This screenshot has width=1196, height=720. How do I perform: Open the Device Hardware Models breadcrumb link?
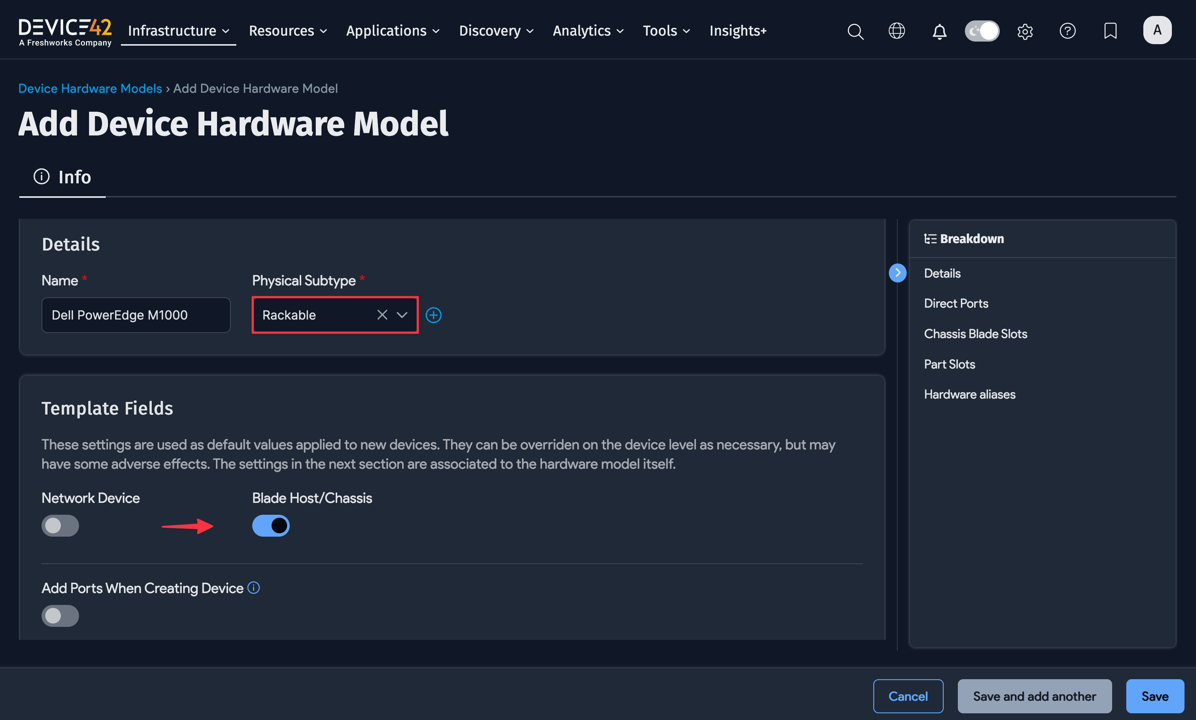[x=90, y=88]
